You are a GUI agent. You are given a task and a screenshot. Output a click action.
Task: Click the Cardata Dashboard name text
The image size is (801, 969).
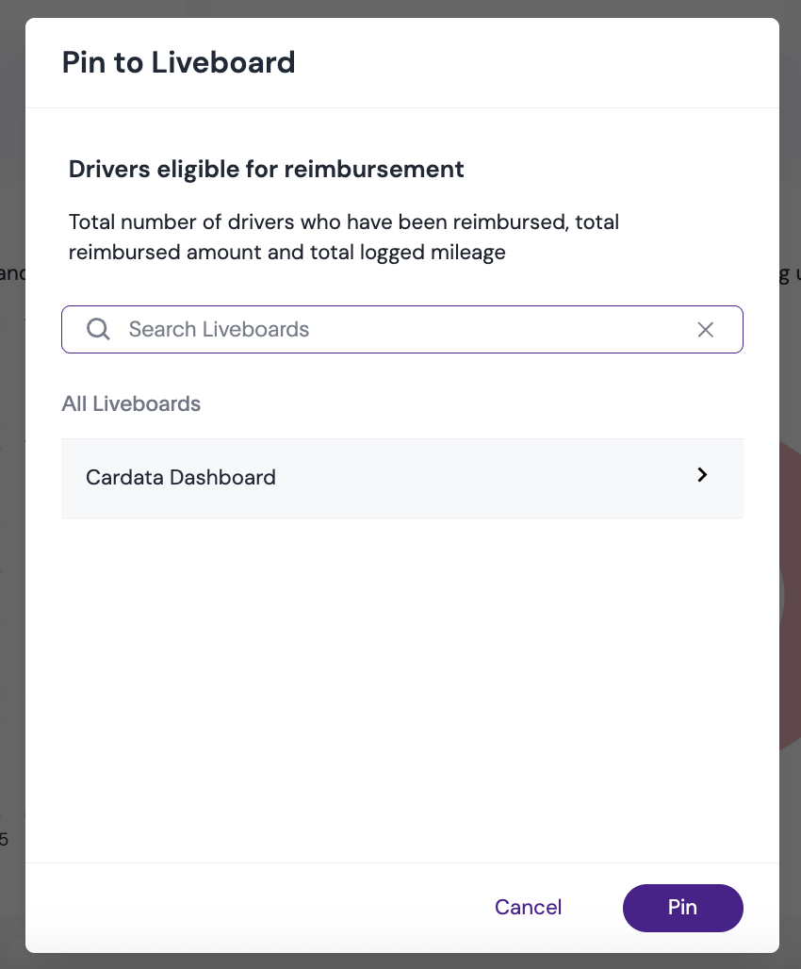point(181,477)
